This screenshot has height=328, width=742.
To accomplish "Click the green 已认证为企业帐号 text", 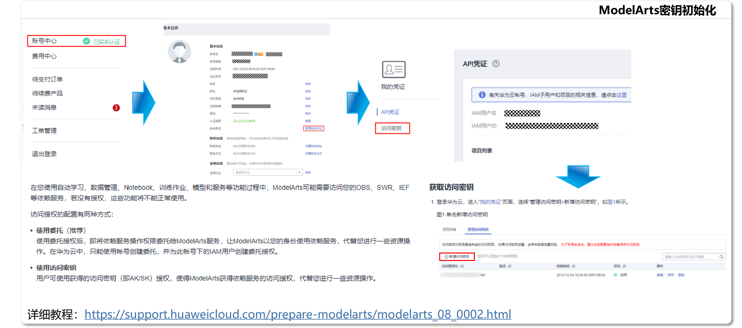I will pos(244,121).
